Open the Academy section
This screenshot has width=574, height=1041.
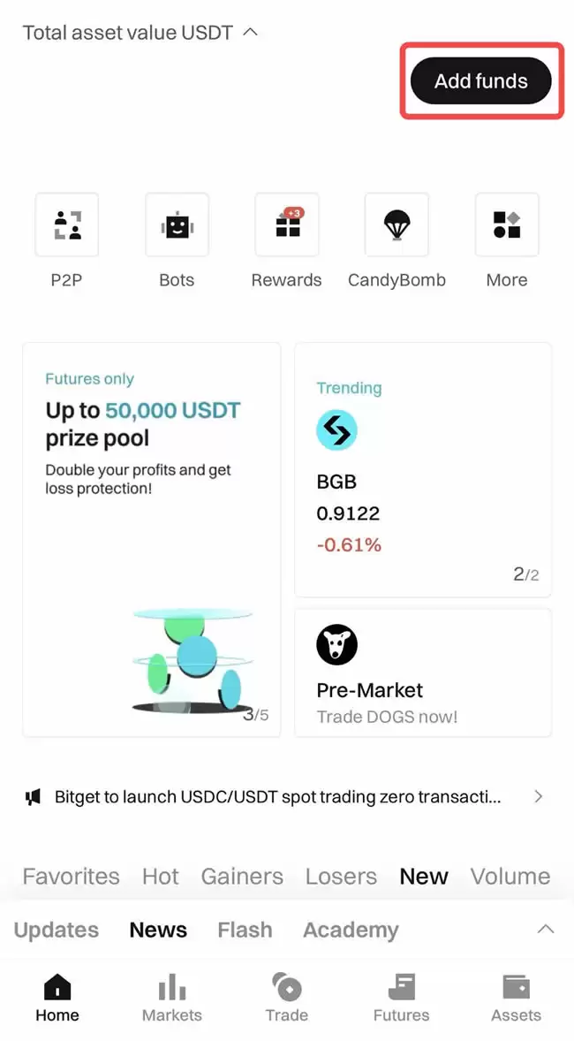350,930
